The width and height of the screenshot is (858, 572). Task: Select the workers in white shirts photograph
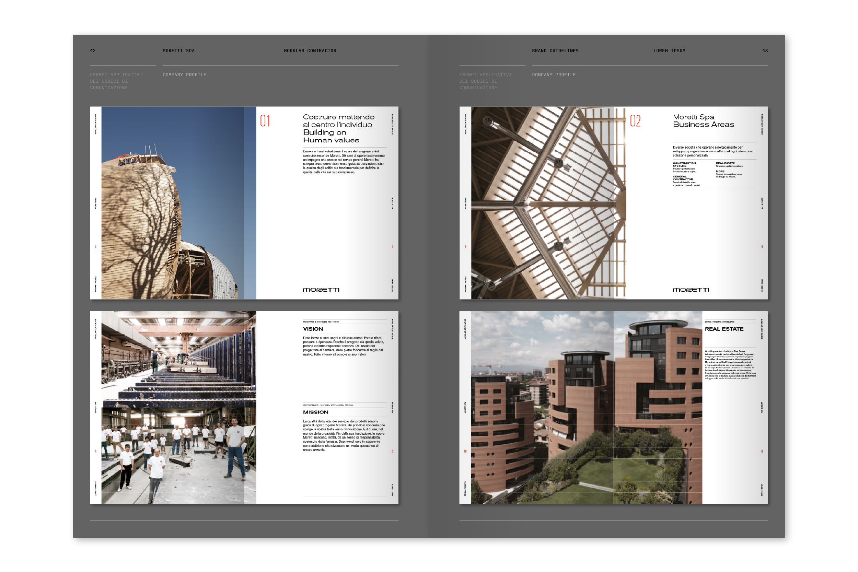coord(179,456)
